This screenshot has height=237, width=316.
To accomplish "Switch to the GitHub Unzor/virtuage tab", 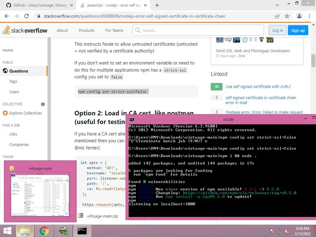I will point(39,5).
